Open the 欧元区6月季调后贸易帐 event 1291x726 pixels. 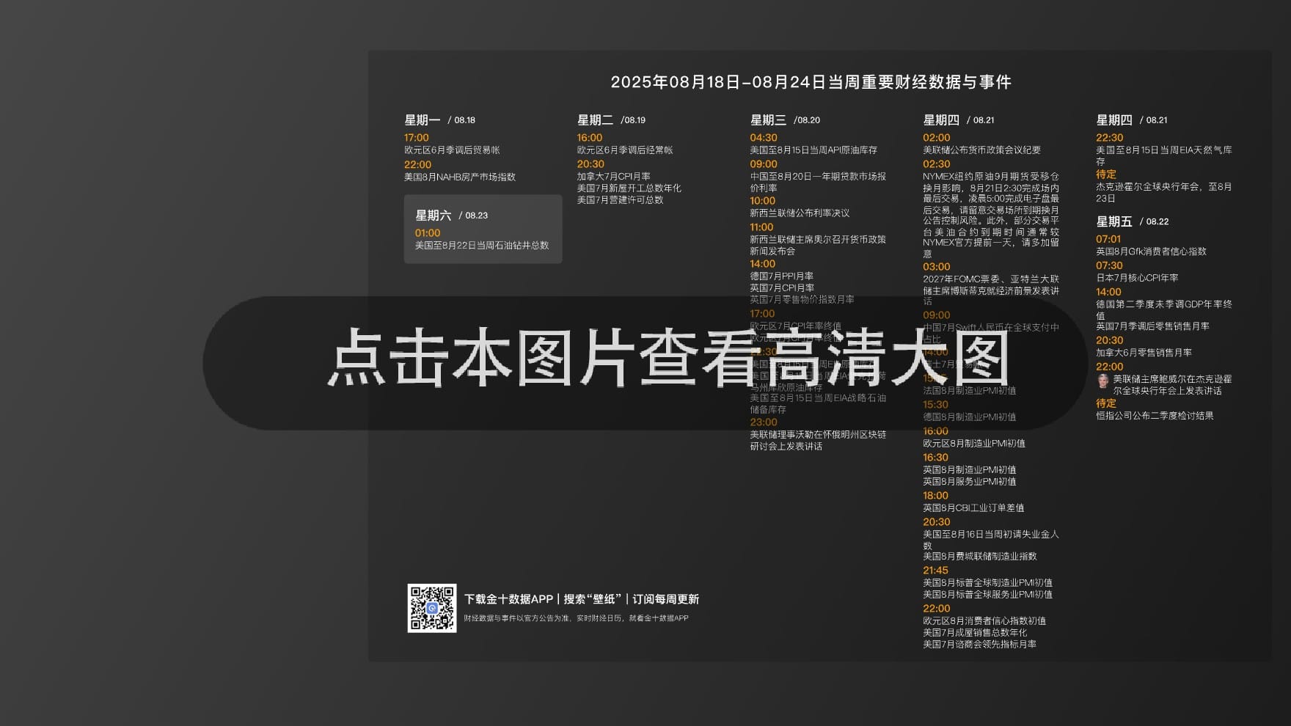coord(452,150)
